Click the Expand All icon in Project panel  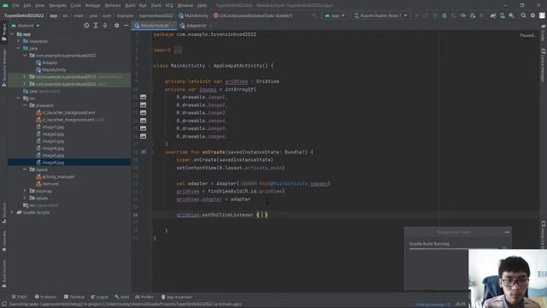pyautogui.click(x=96, y=26)
